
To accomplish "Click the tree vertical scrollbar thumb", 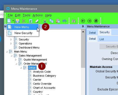I will 83,51.
